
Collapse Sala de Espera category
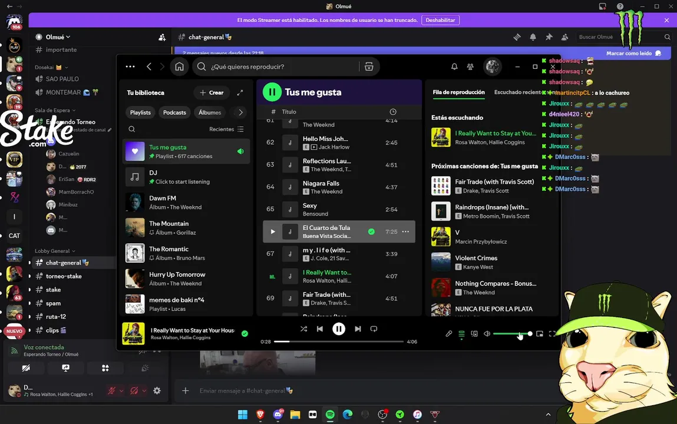(55, 111)
